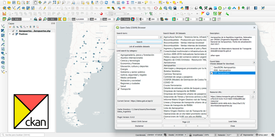Activate the Zoom In magnifier tool

pyautogui.click(x=45, y=3)
